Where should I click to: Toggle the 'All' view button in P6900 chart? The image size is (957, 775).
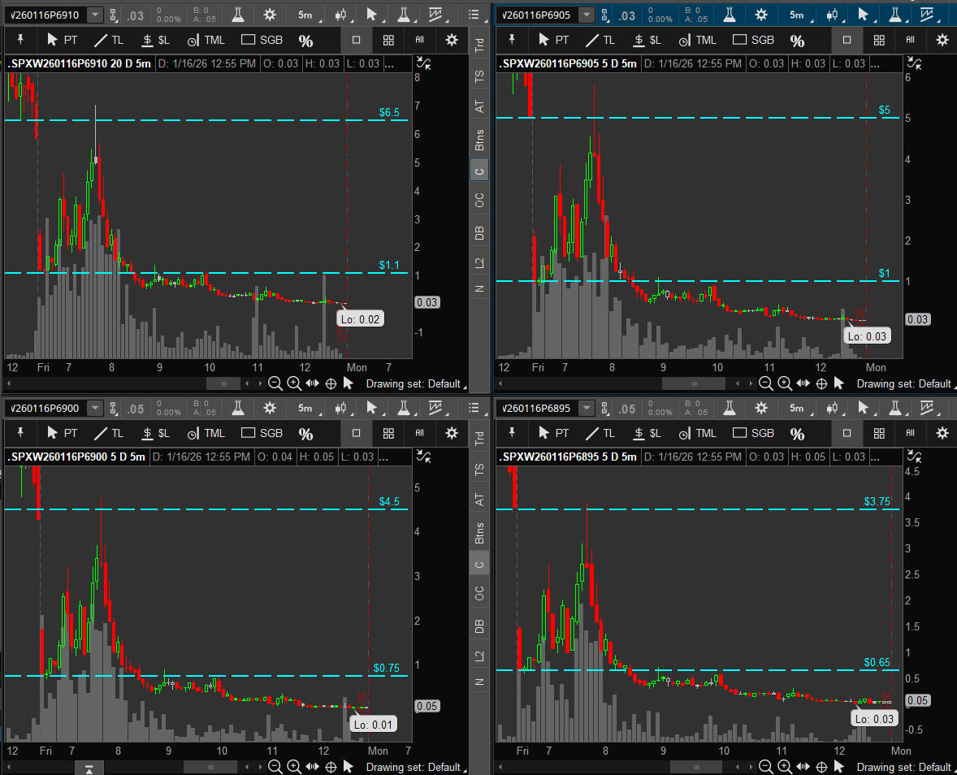pyautogui.click(x=420, y=433)
